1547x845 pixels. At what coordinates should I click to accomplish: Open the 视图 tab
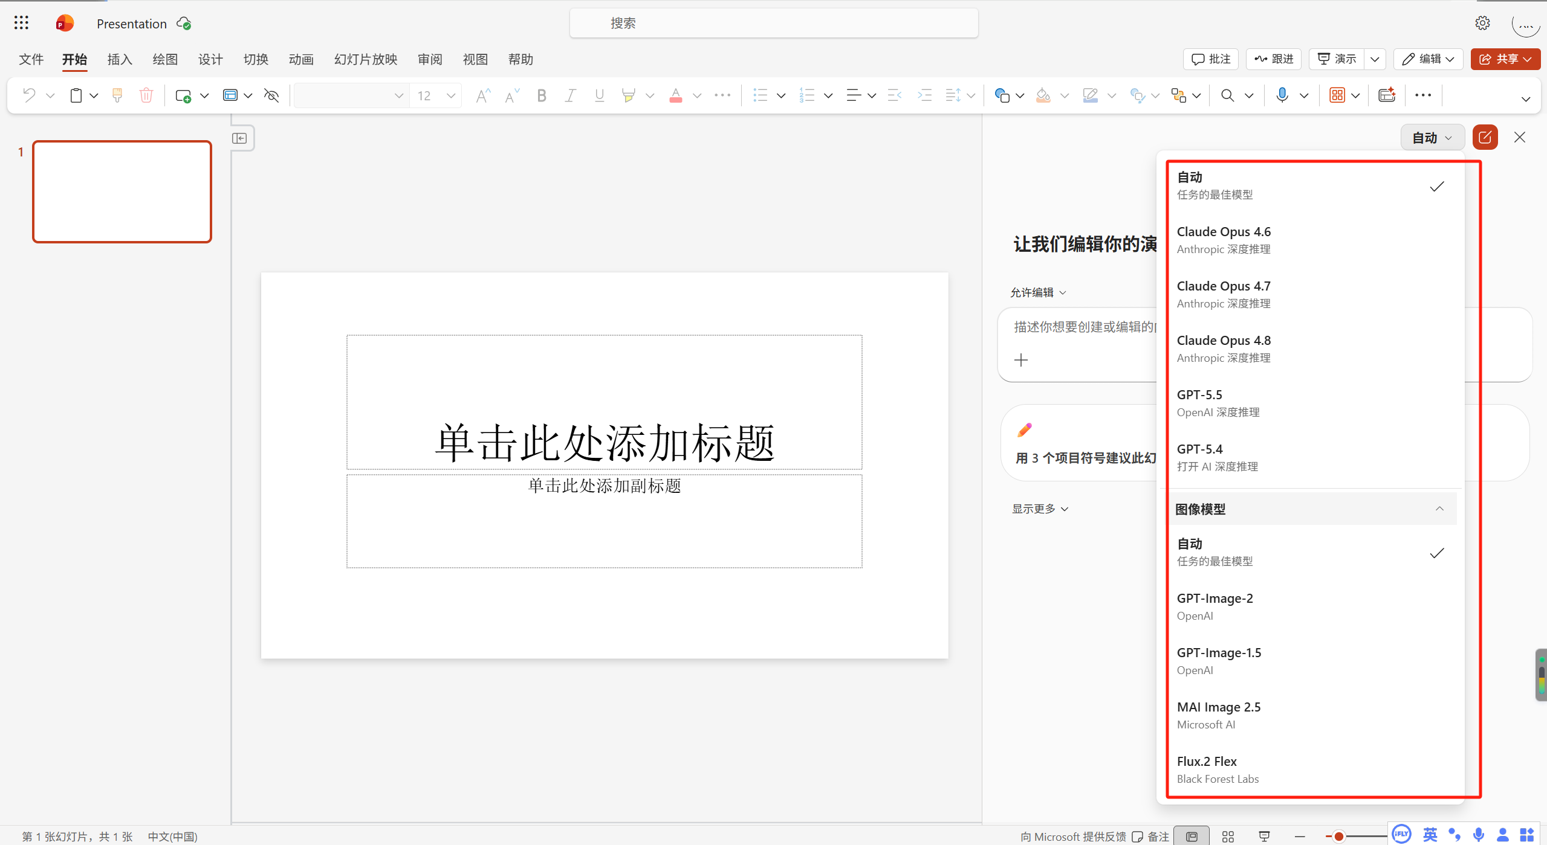point(475,59)
